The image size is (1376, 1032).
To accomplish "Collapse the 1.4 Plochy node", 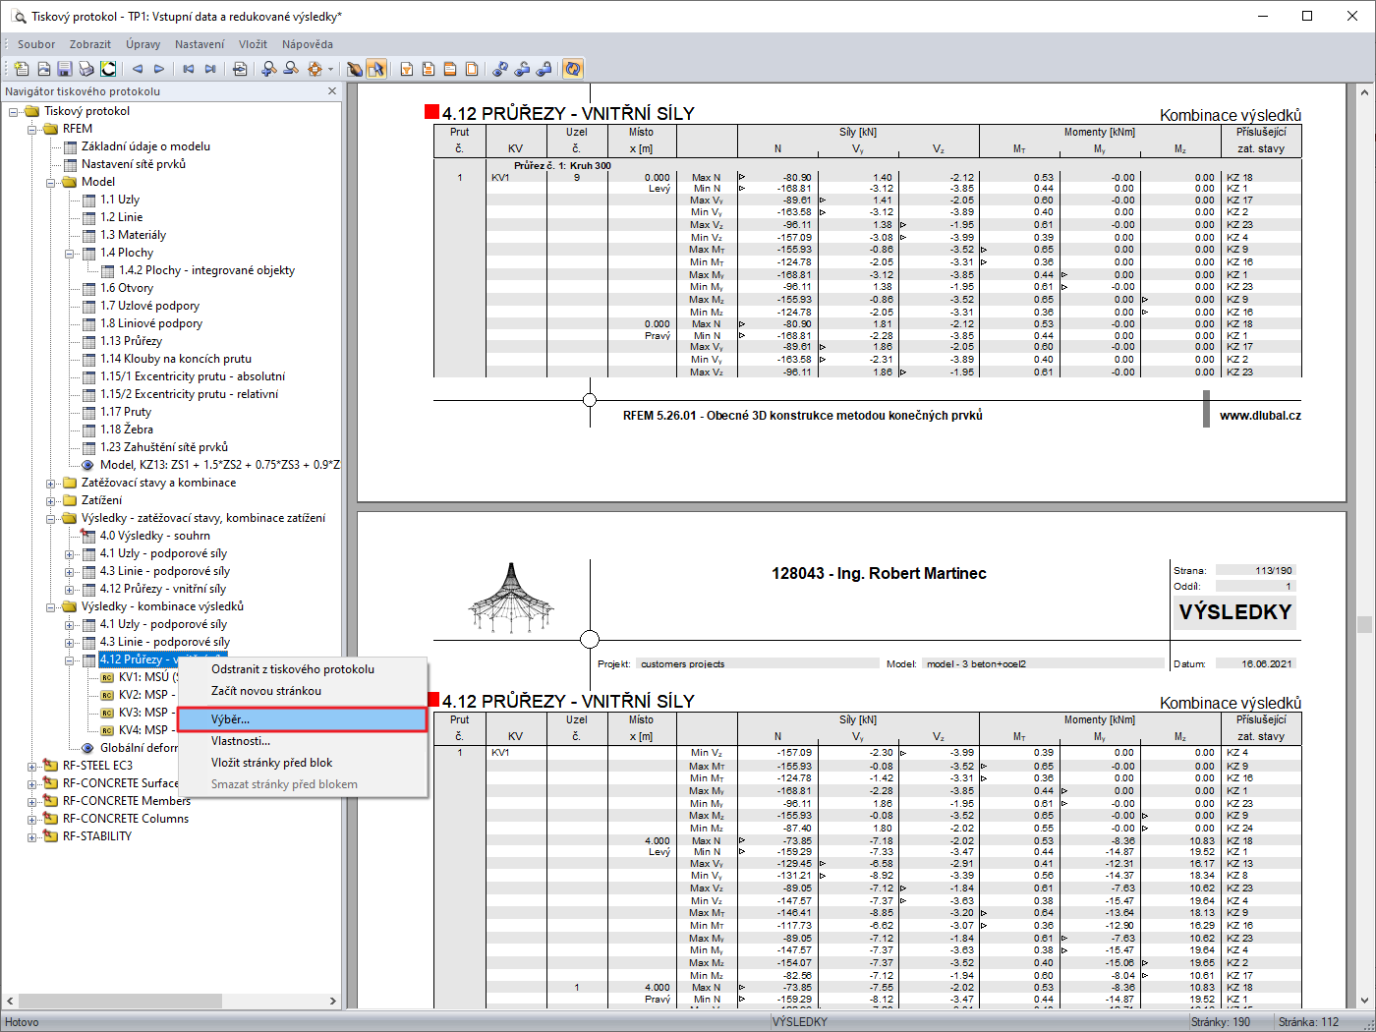I will (x=70, y=253).
